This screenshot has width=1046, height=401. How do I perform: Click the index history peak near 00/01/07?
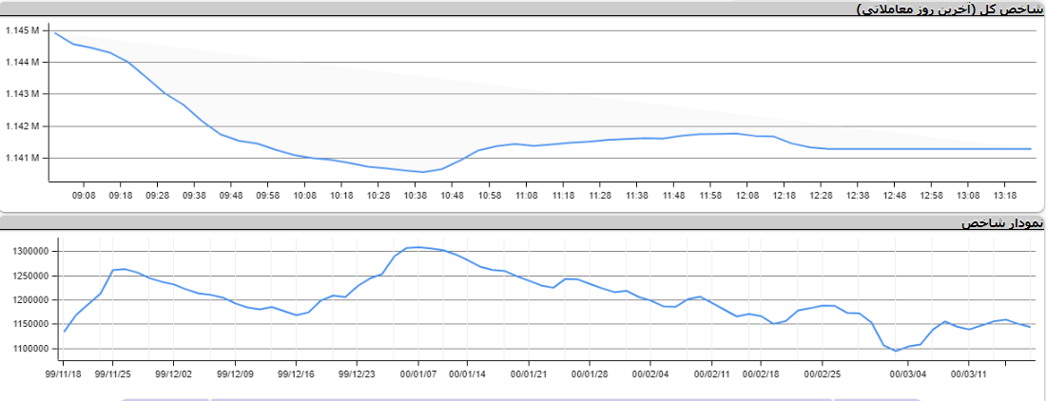tap(418, 247)
